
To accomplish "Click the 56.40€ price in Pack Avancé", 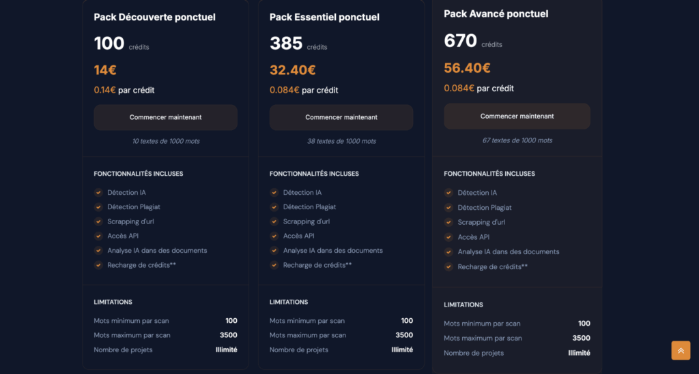I will click(467, 68).
